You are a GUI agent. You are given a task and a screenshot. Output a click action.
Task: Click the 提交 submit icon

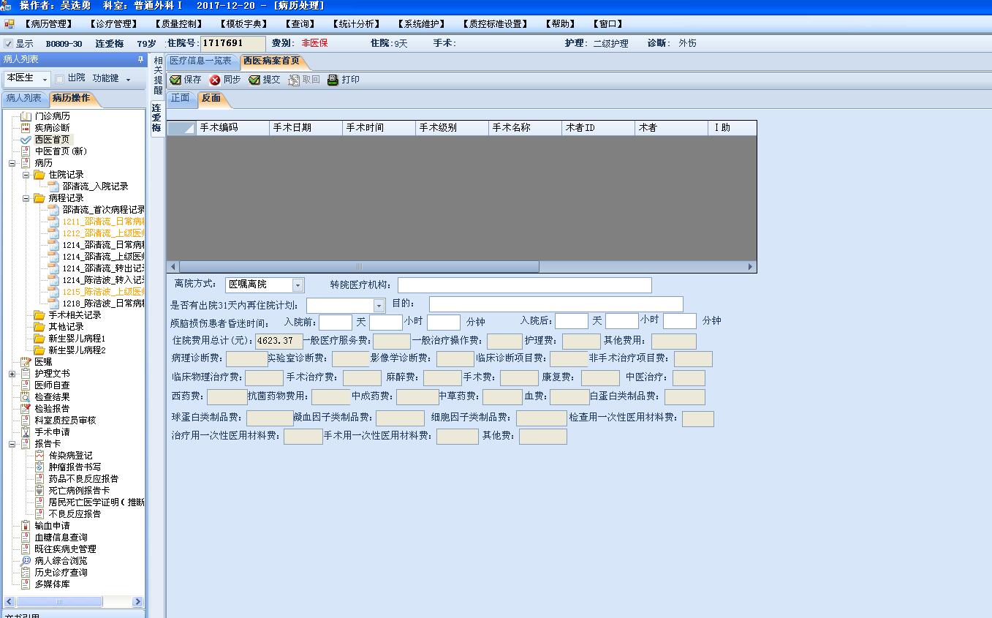254,80
